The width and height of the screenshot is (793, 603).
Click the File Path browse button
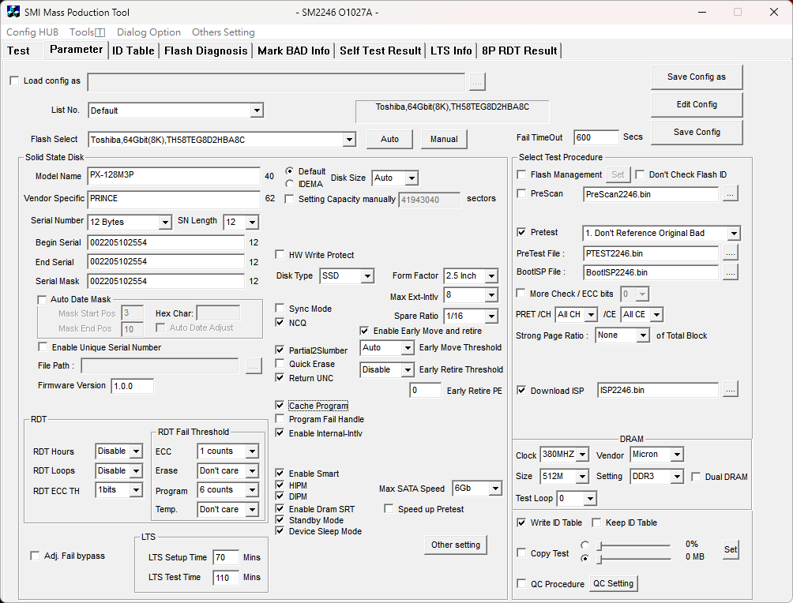pyautogui.click(x=254, y=366)
